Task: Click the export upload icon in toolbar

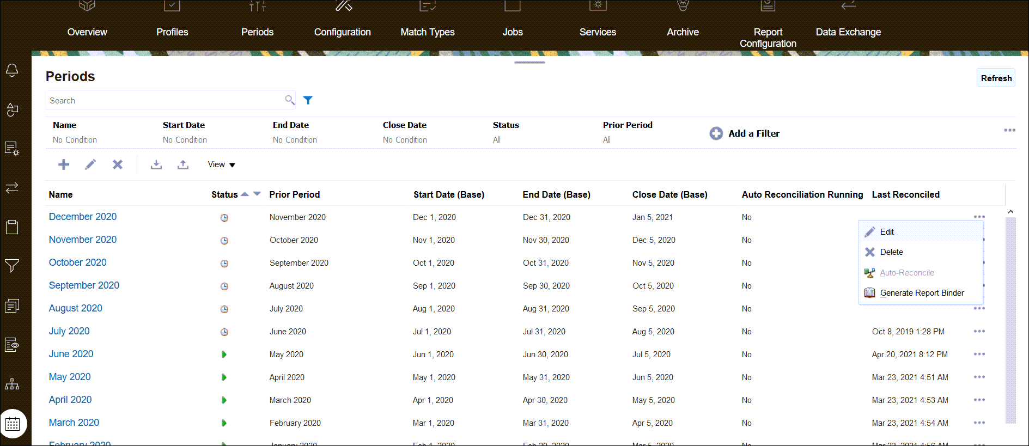Action: 183,164
